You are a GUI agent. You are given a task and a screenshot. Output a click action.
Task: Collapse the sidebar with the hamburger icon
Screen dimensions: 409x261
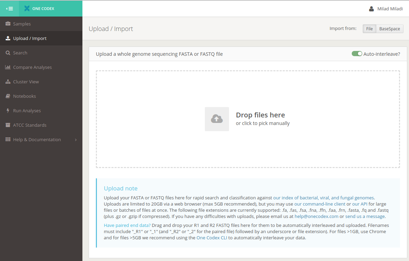tap(9, 9)
